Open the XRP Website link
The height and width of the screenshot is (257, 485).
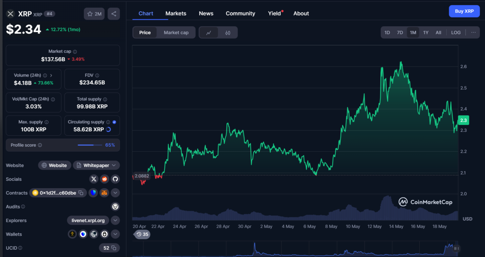click(55, 165)
